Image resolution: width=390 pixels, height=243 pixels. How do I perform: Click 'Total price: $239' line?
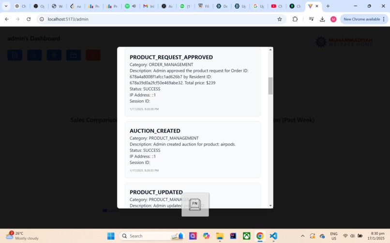click(x=200, y=83)
